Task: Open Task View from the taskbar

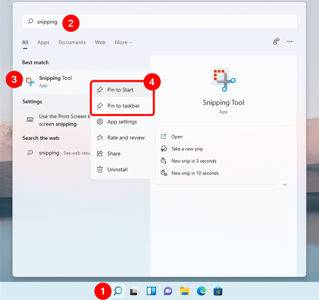Action: (134, 292)
